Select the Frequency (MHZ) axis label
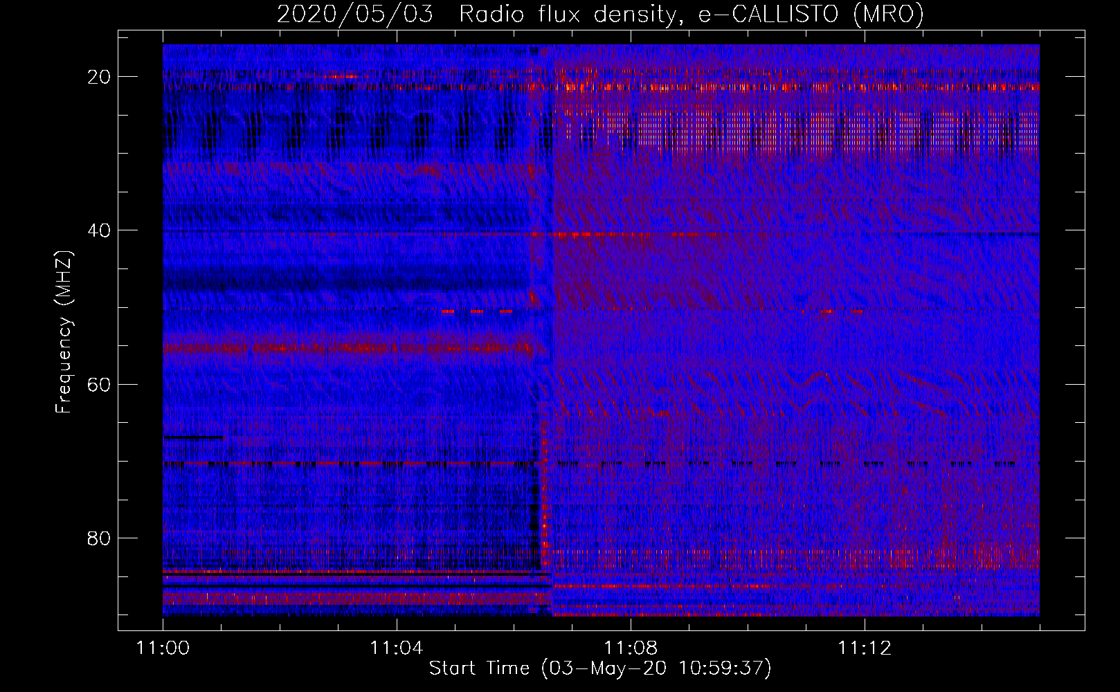 tap(63, 331)
